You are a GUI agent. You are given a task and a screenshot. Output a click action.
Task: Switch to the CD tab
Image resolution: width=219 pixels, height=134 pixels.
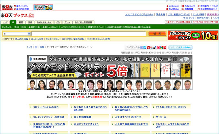point(58,22)
